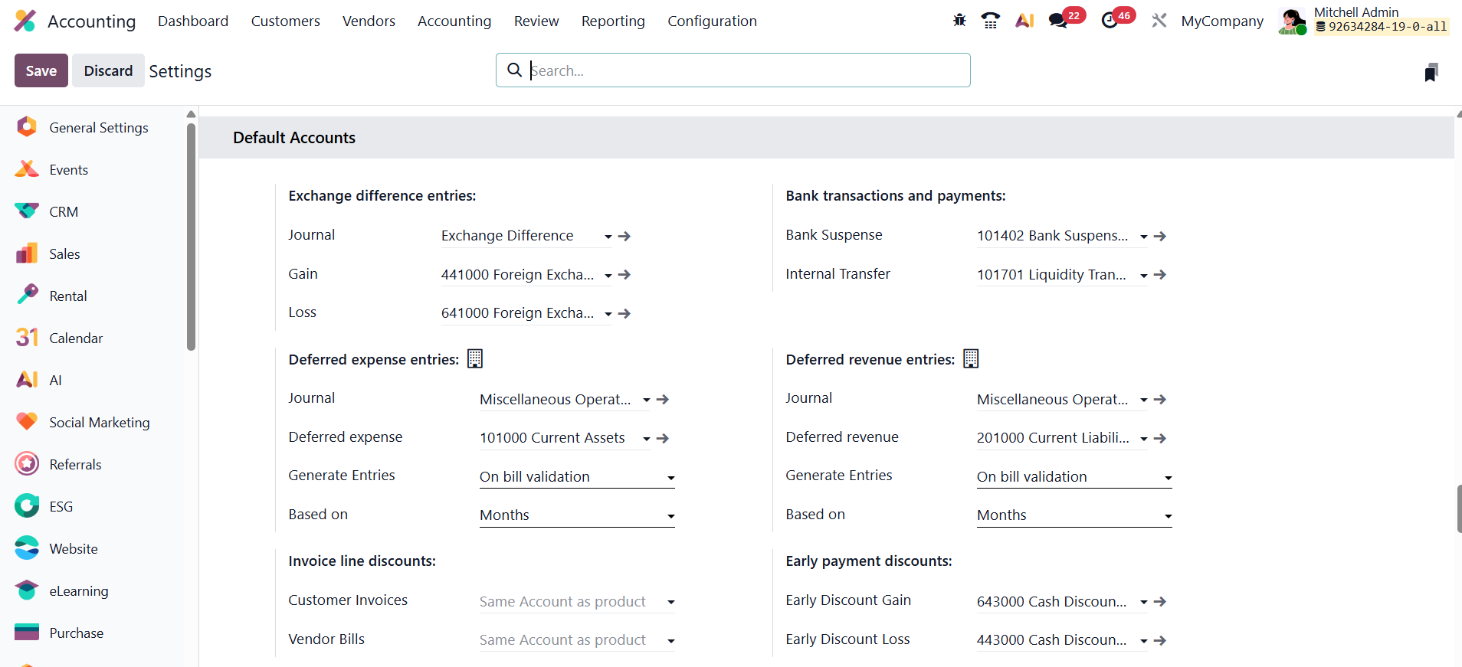
Task: Open external link arrow for Bank Suspense account
Action: coord(1160,237)
